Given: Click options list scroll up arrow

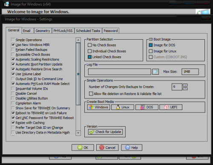Looking at the screenshot, I should coord(78,40).
